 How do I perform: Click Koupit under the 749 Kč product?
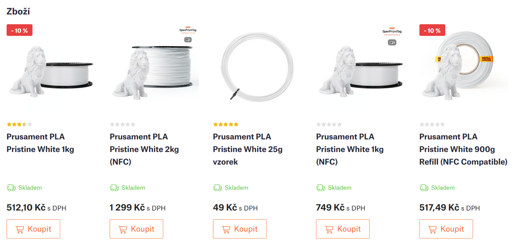(343, 229)
